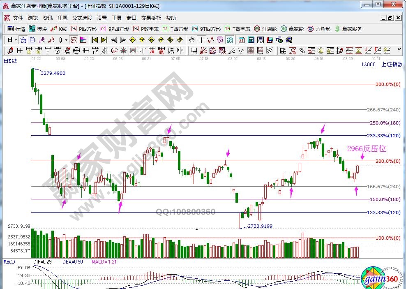Click the 9P四方形 button
Image resolution: width=406 pixels, height=289 pixels.
pos(115,29)
